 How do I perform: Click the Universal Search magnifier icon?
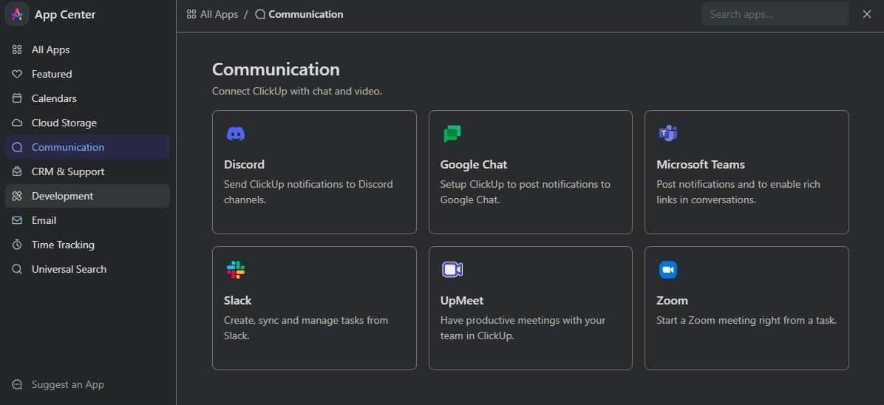[x=17, y=269]
